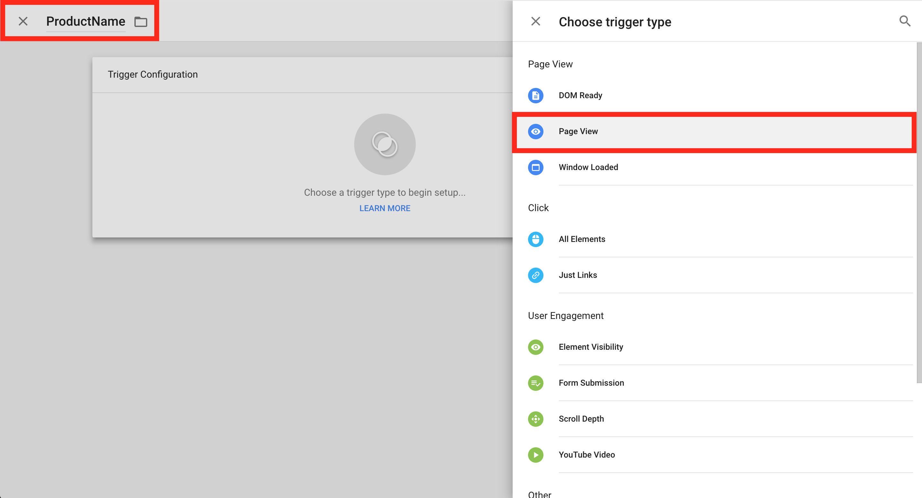Click the Scroll Depth icon

[x=535, y=419]
